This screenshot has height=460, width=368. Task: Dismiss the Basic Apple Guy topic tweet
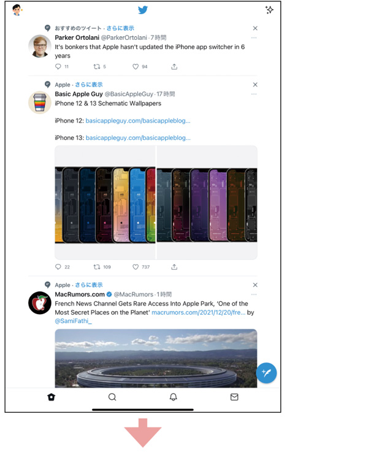(255, 85)
